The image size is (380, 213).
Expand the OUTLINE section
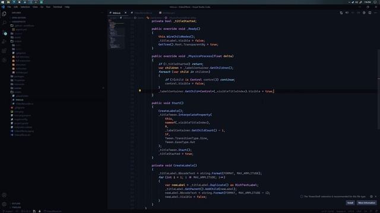(16, 204)
